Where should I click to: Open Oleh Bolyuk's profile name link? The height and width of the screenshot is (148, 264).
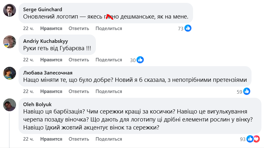[x=37, y=104]
